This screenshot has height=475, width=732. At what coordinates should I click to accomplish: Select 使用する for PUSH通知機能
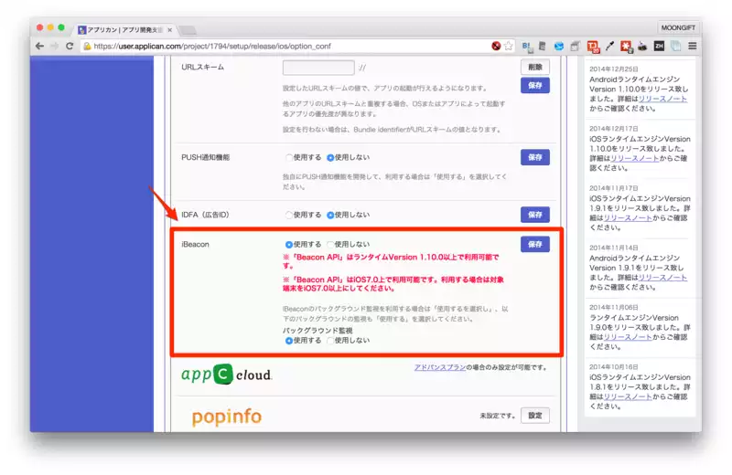pos(289,157)
